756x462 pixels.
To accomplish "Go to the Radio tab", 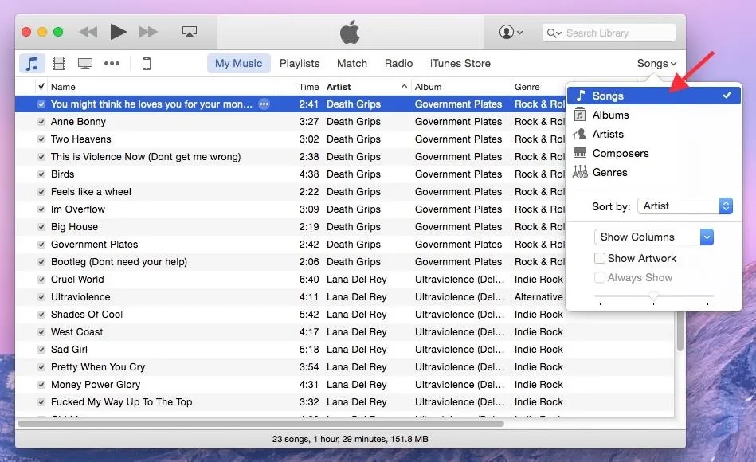I will 399,63.
